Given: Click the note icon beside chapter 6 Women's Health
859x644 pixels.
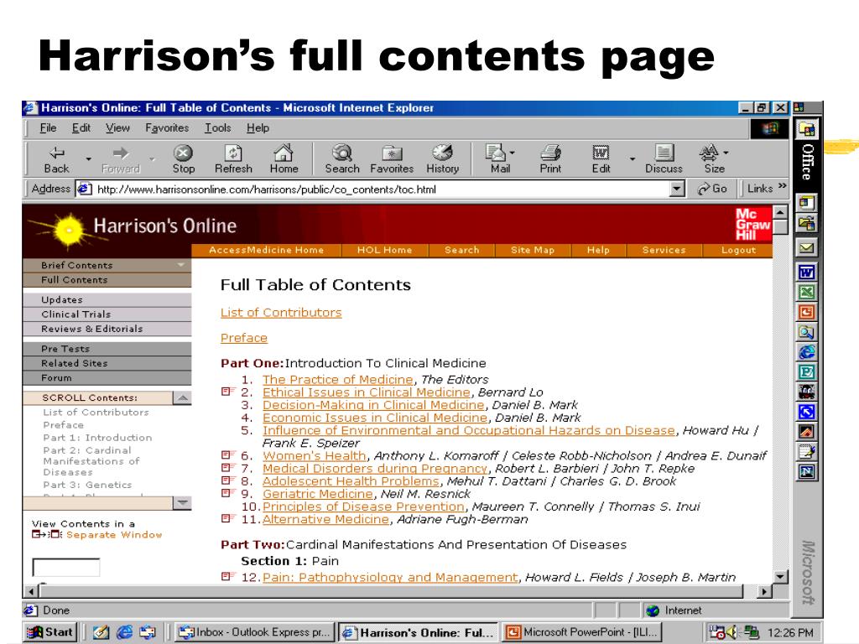Looking at the screenshot, I should coord(227,455).
